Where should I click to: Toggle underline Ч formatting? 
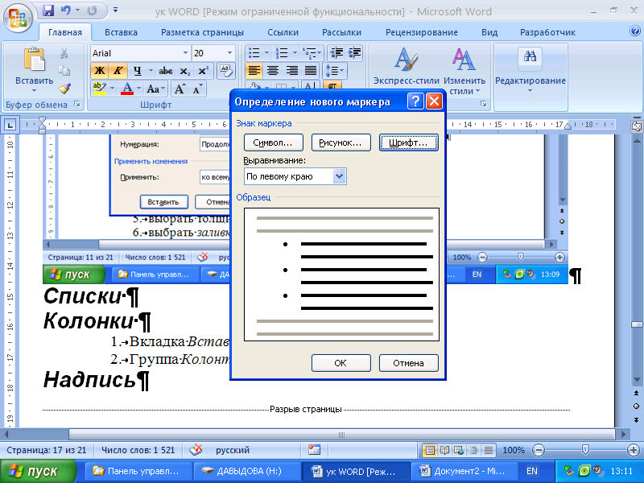coord(137,71)
